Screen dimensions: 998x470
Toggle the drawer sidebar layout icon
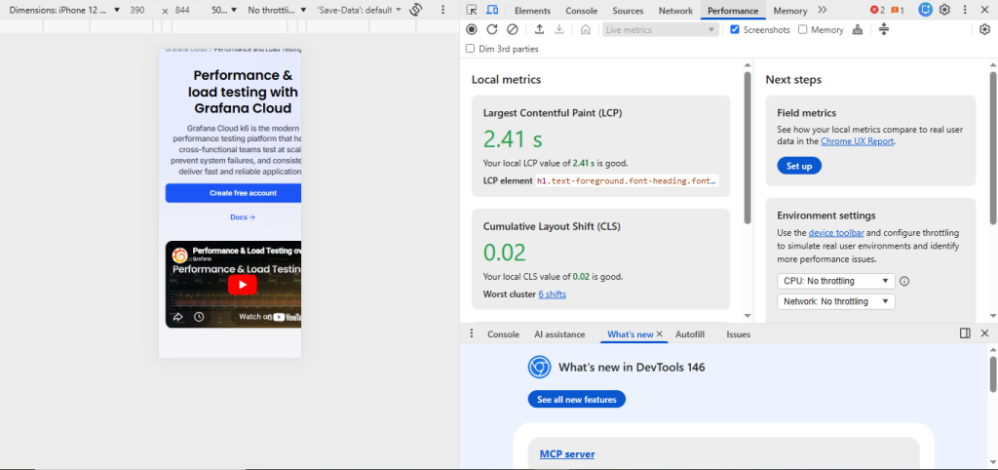[965, 333]
